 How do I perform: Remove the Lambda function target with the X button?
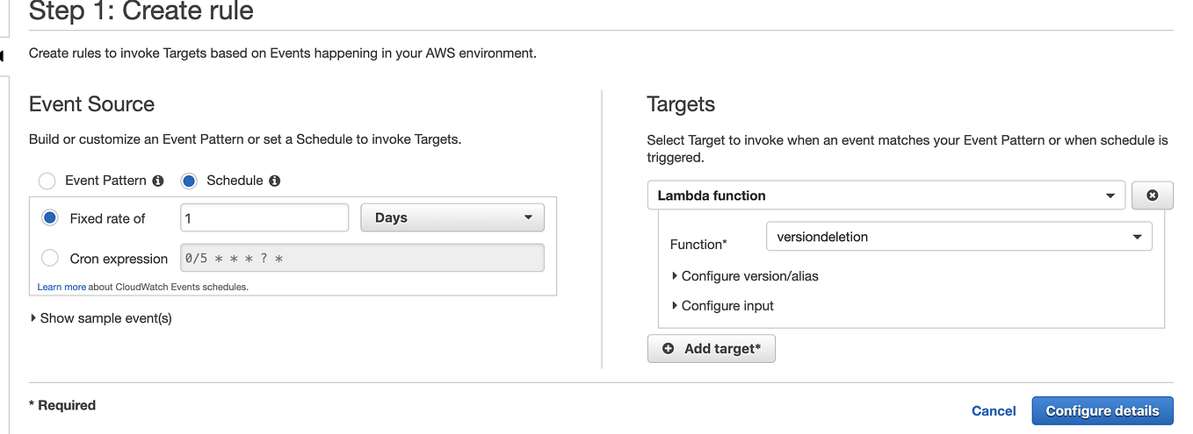(1153, 196)
